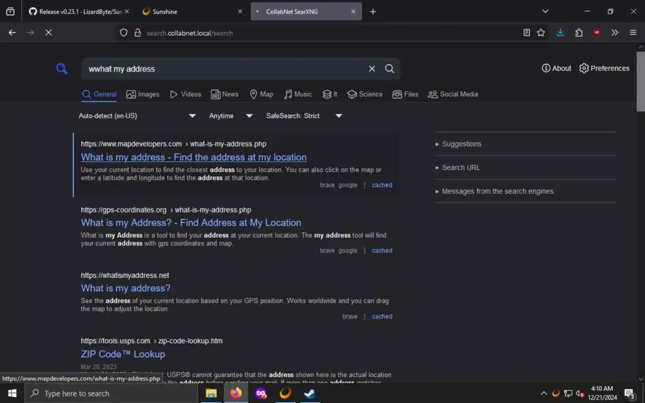The width and height of the screenshot is (645, 403).
Task: Open the Firefox downloads panel
Action: click(560, 32)
